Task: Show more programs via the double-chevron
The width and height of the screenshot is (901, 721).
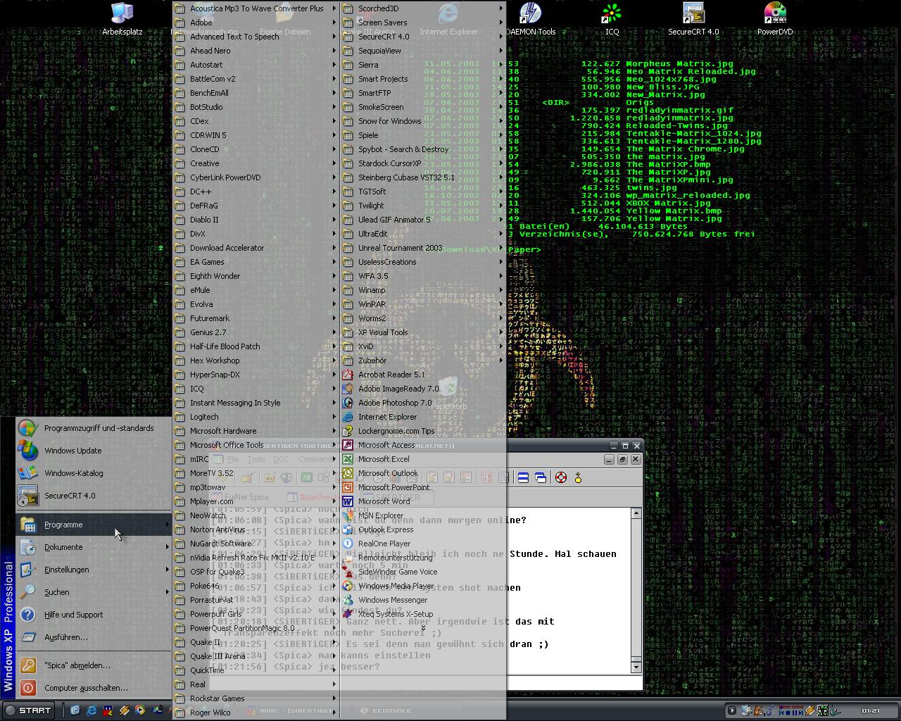Action: tap(423, 628)
